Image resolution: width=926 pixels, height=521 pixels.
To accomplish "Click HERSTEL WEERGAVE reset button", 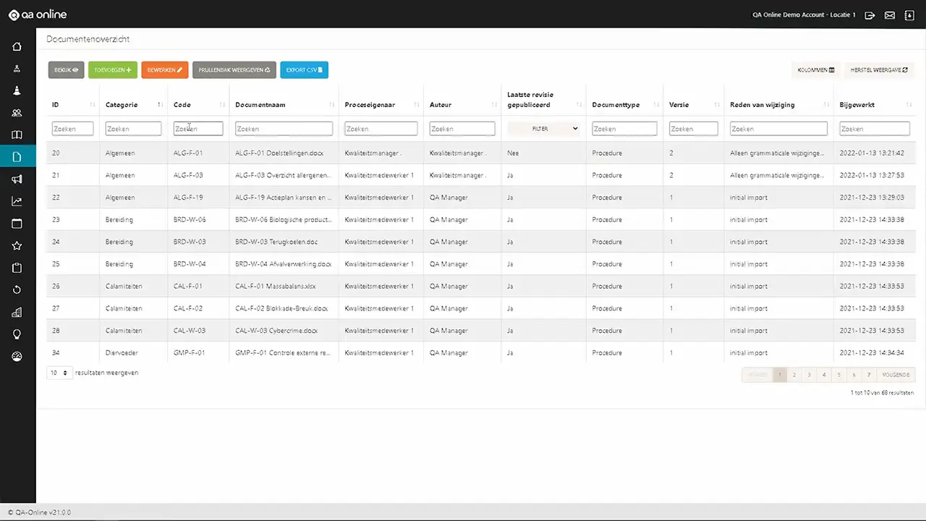I will tap(879, 70).
